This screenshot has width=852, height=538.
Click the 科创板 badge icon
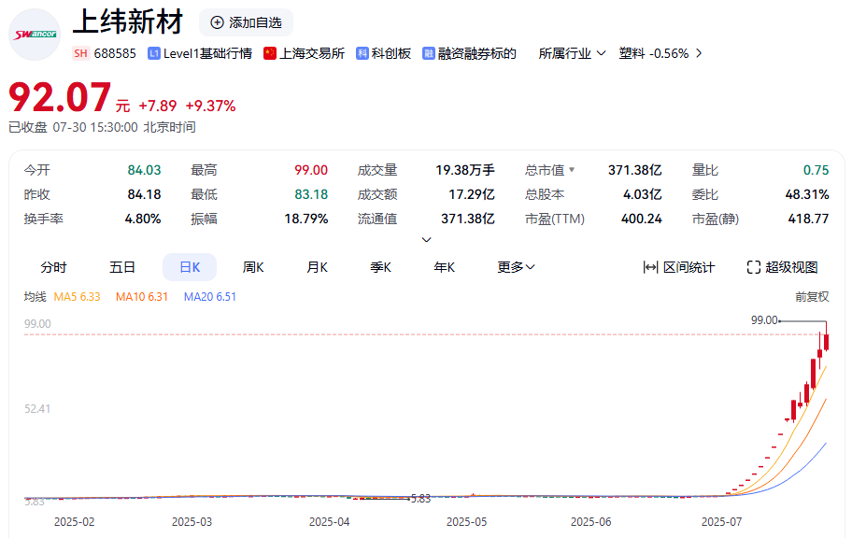(x=362, y=53)
